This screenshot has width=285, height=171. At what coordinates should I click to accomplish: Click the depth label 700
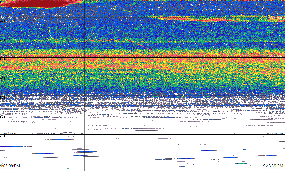click(x=3, y=136)
